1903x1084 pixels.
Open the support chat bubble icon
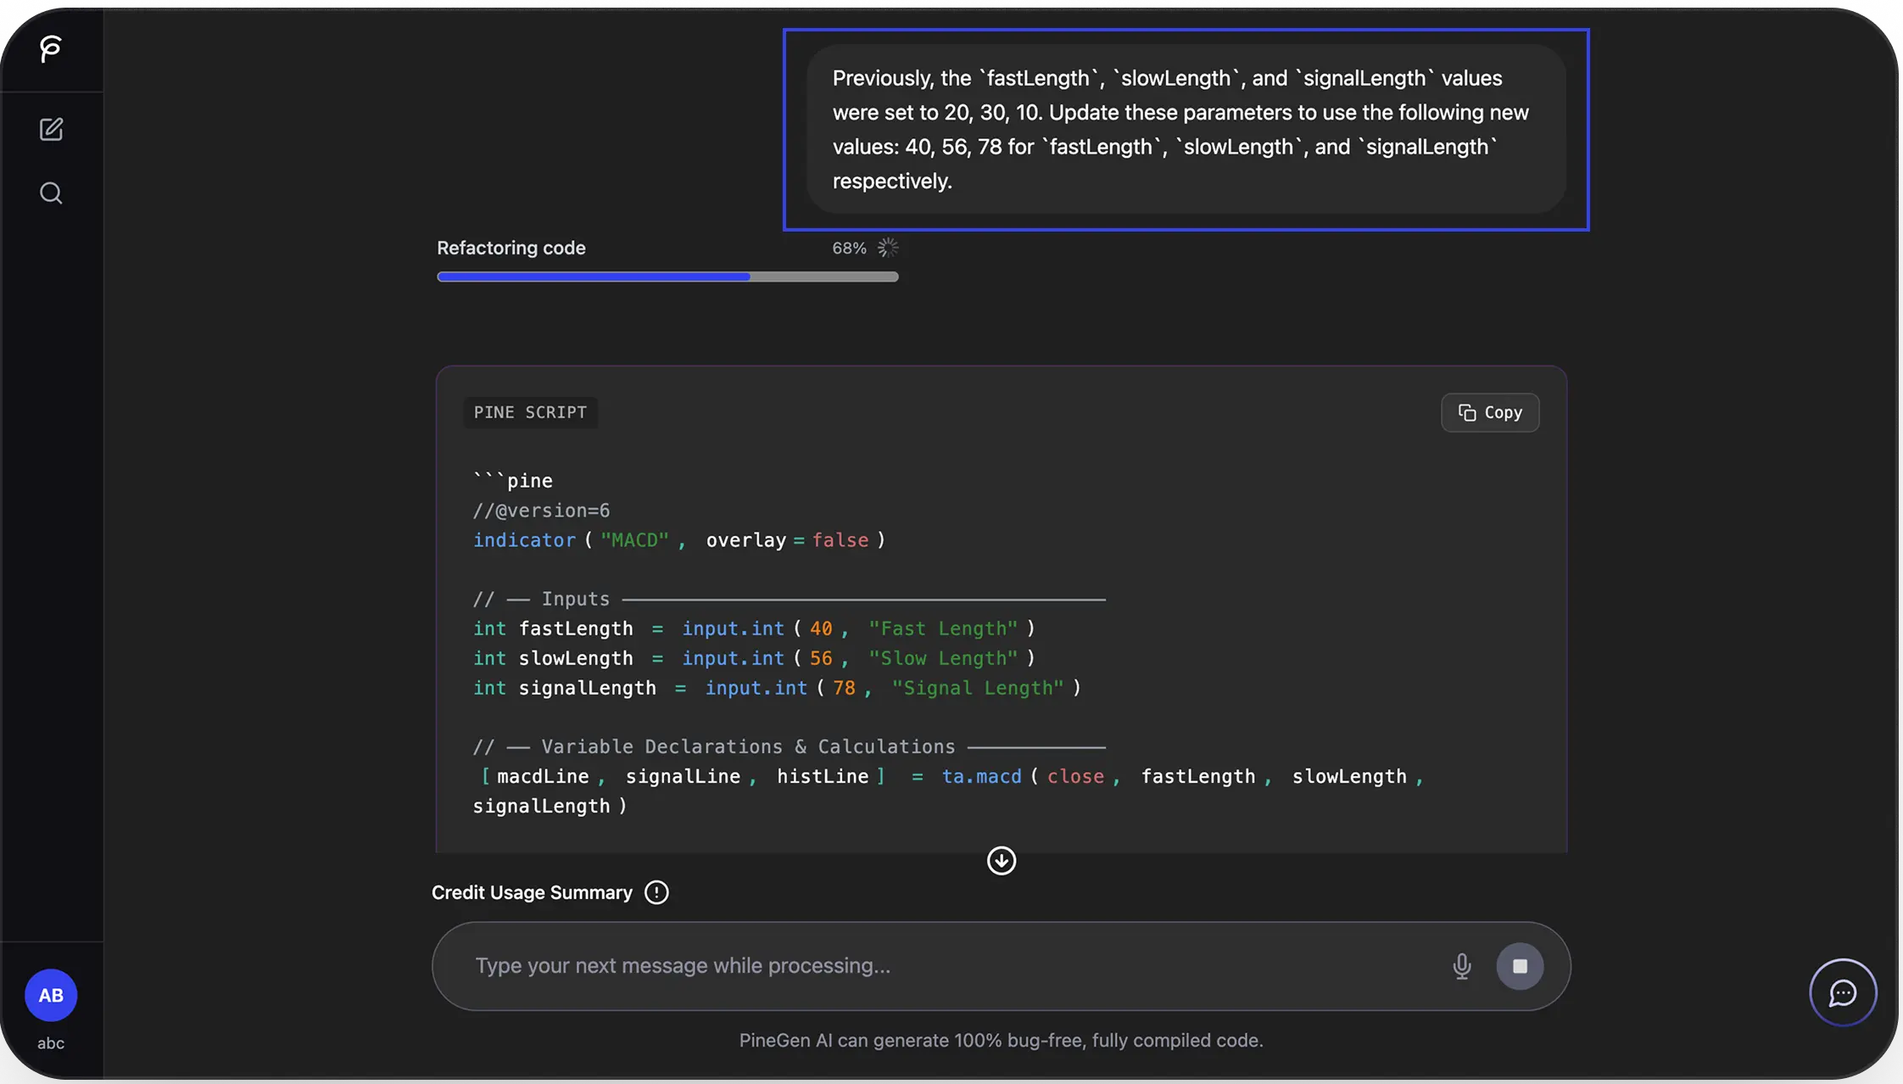point(1842,992)
